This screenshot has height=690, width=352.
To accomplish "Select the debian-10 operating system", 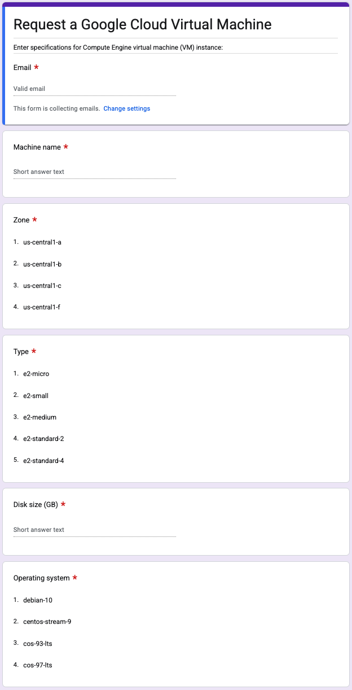I will 37,600.
